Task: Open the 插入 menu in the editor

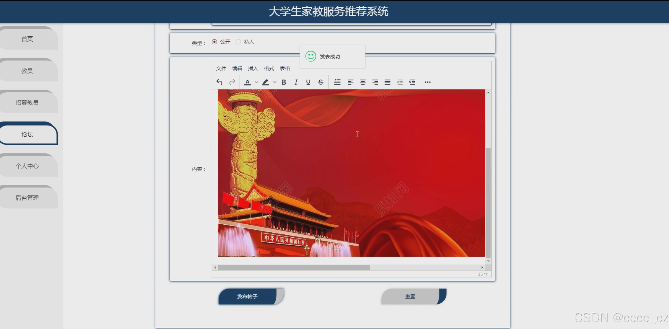Action: coord(253,68)
